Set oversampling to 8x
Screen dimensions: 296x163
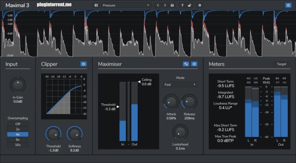[x=18, y=139]
